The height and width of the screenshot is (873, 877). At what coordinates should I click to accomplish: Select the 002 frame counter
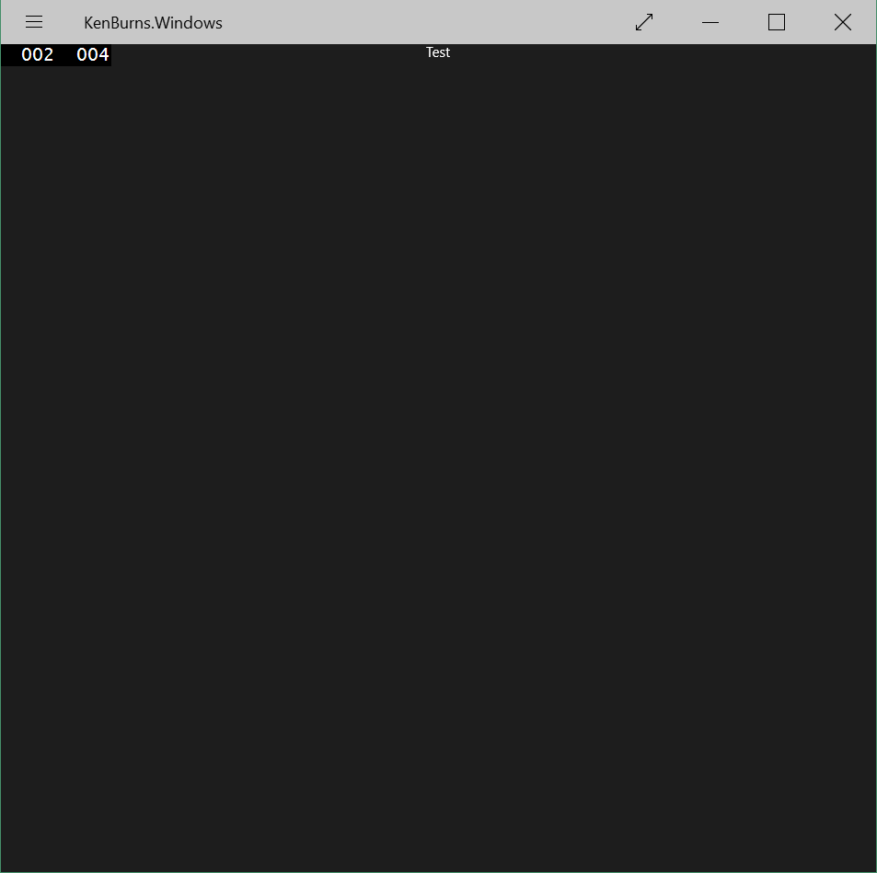point(38,55)
